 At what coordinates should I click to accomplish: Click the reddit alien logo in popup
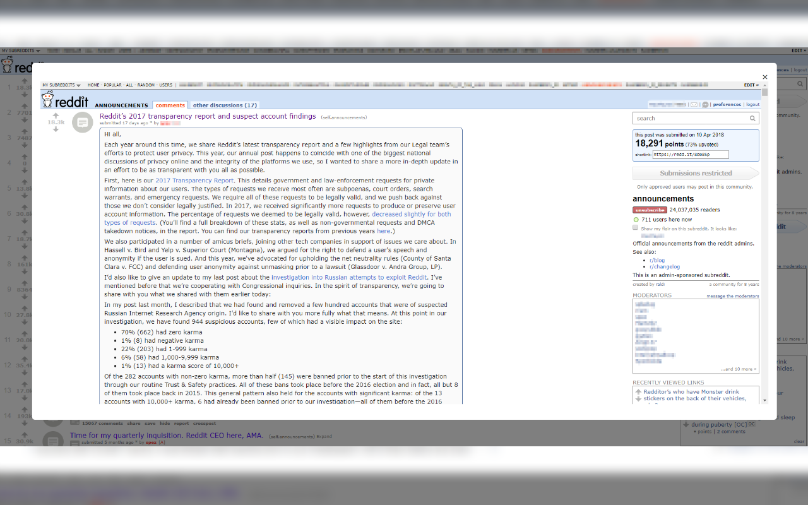click(x=47, y=99)
